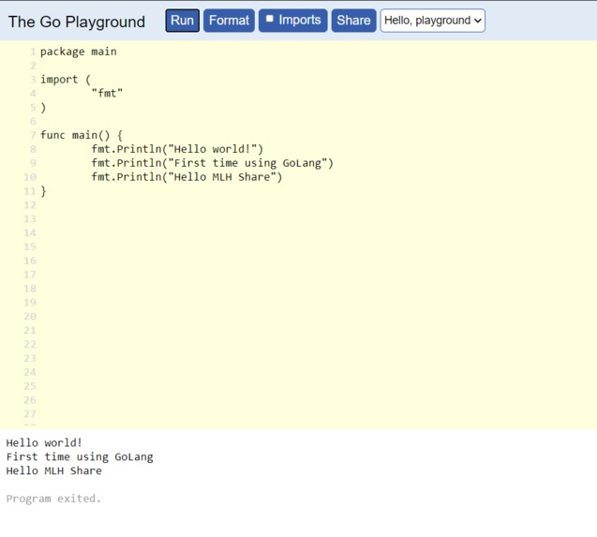
Task: Click line number 20 in the gutter
Action: pyautogui.click(x=30, y=317)
